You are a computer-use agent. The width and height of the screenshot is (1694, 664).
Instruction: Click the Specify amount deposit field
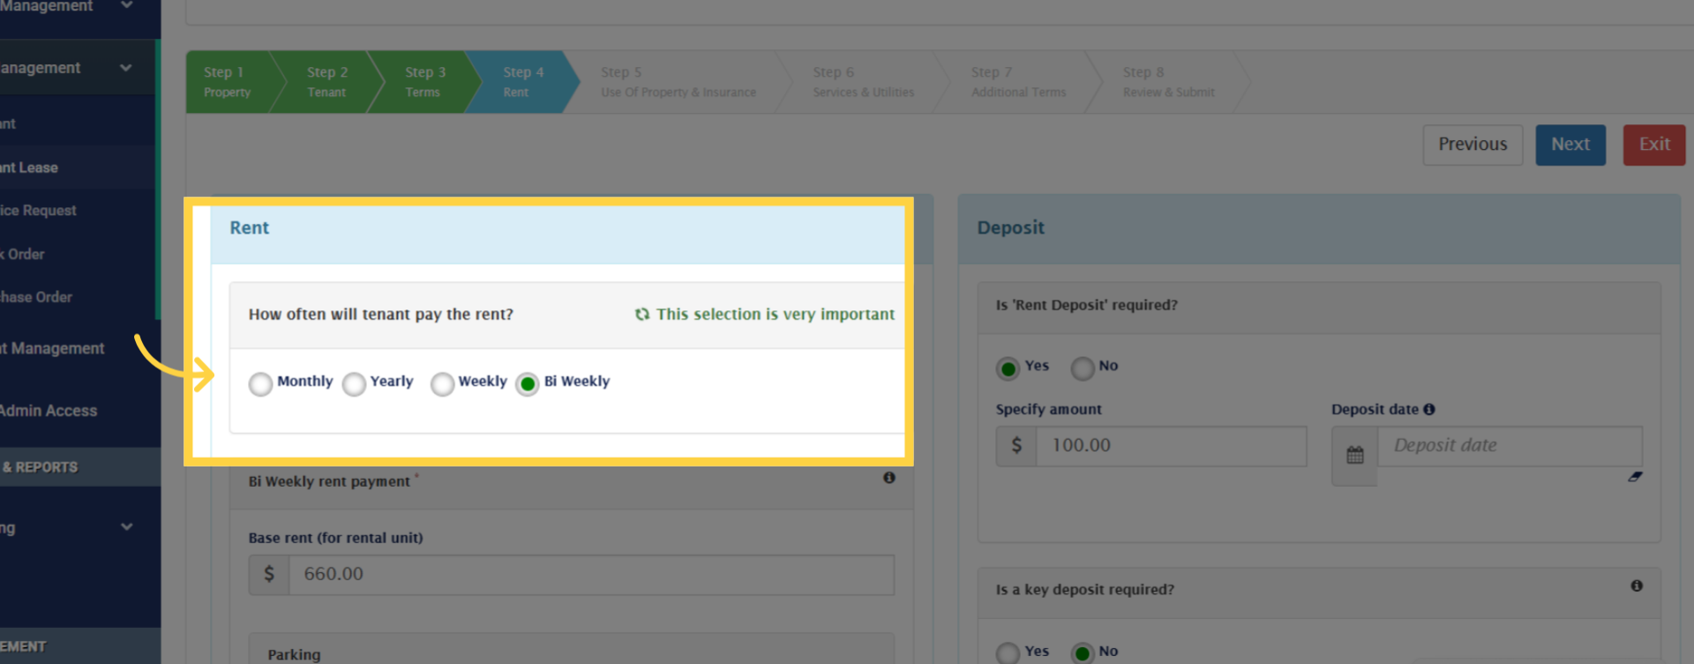coord(1171,446)
